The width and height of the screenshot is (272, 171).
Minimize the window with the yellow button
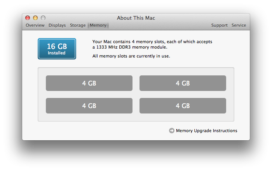click(x=35, y=18)
